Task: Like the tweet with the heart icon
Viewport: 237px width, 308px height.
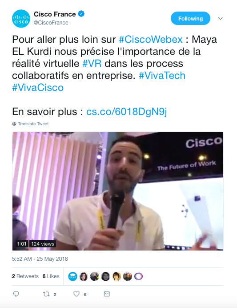Action: (x=76, y=294)
